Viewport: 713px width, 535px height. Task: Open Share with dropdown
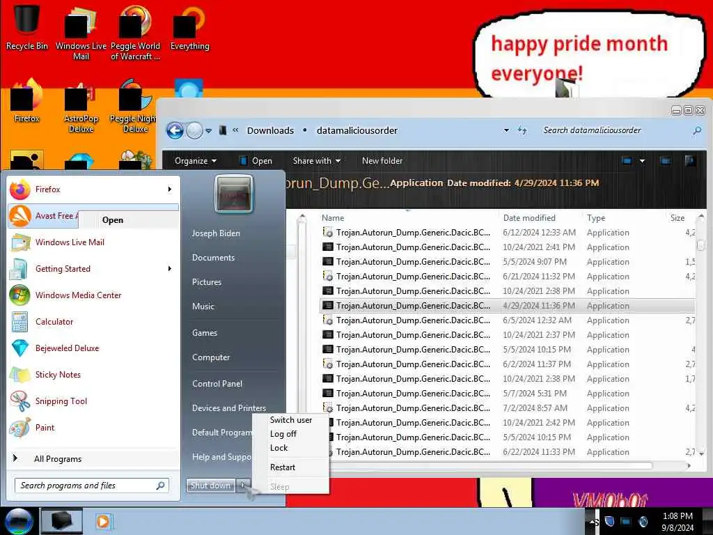(x=317, y=161)
